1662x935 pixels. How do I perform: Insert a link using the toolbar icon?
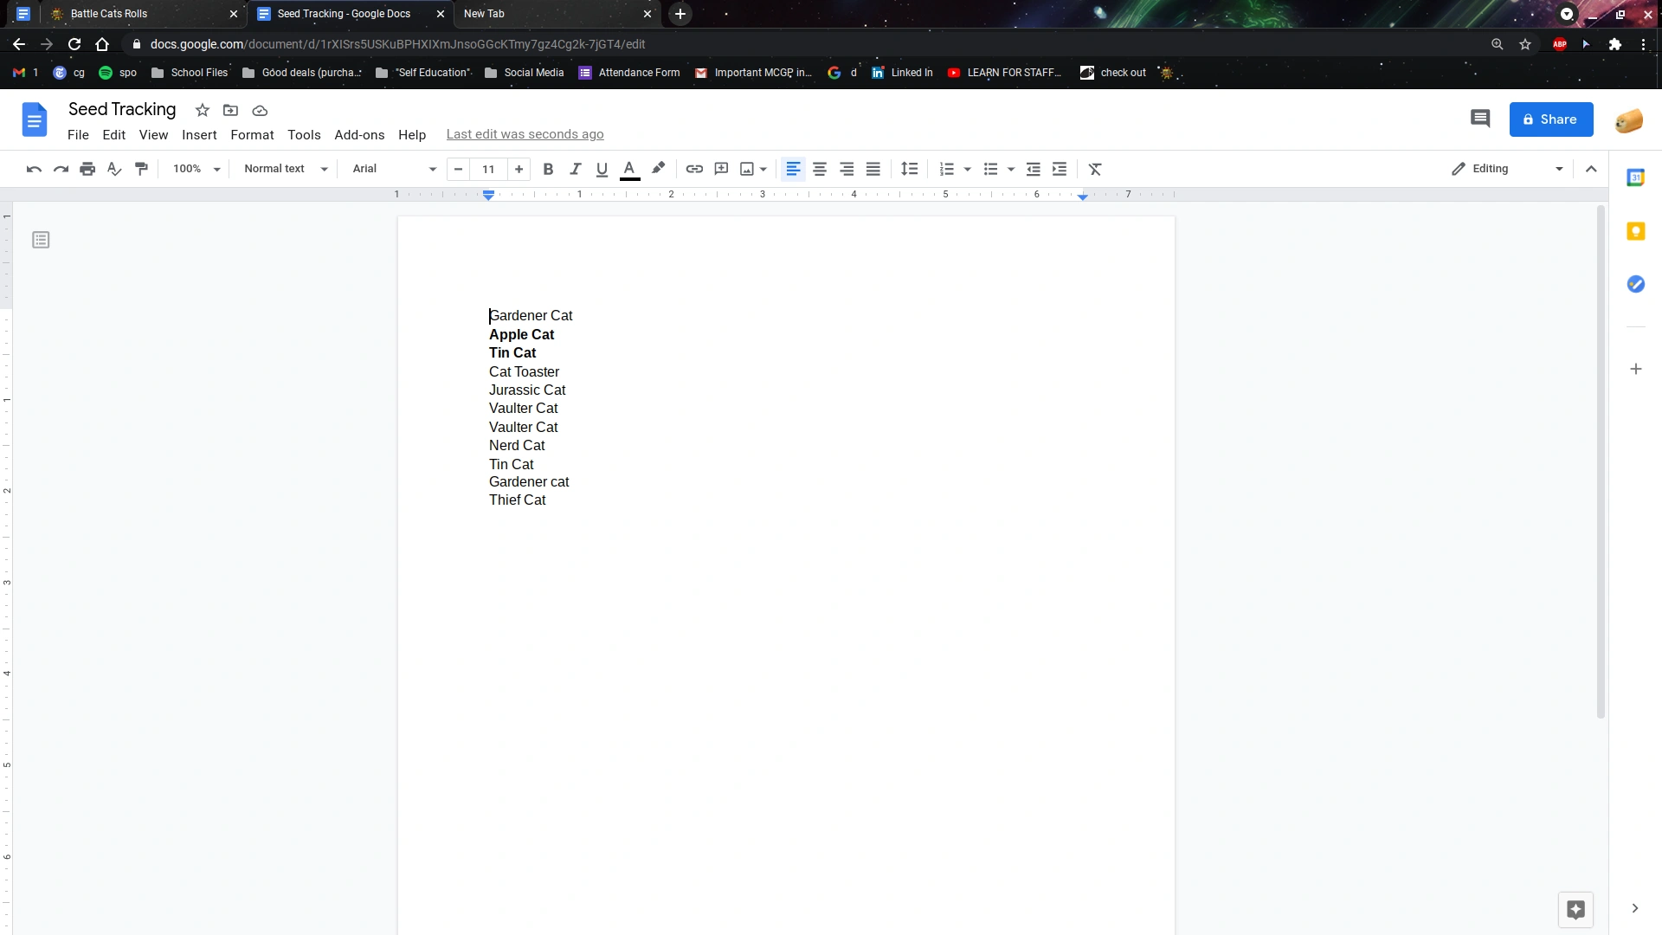coord(694,169)
